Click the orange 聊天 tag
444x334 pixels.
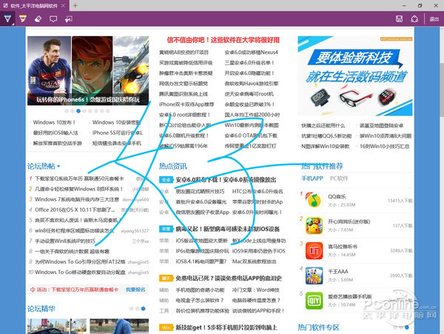pyautogui.click(x=166, y=278)
